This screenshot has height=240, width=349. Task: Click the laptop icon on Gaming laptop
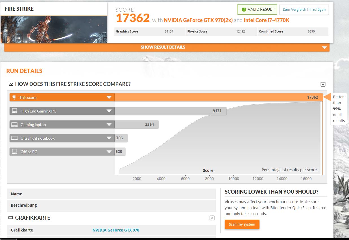[x=14, y=125]
